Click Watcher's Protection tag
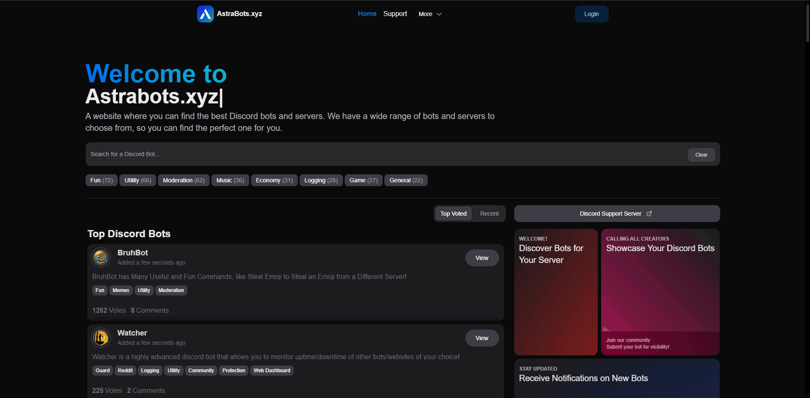The height and width of the screenshot is (398, 810). [234, 371]
